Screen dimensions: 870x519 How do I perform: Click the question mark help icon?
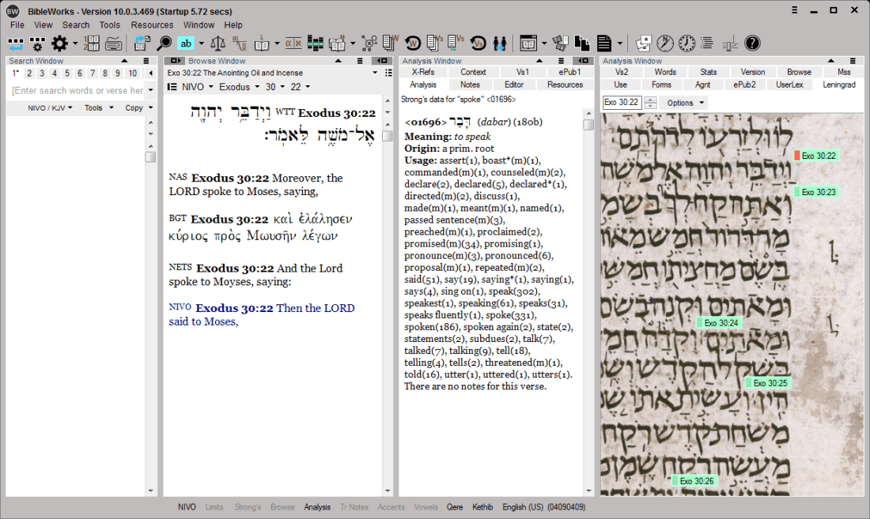[752, 43]
